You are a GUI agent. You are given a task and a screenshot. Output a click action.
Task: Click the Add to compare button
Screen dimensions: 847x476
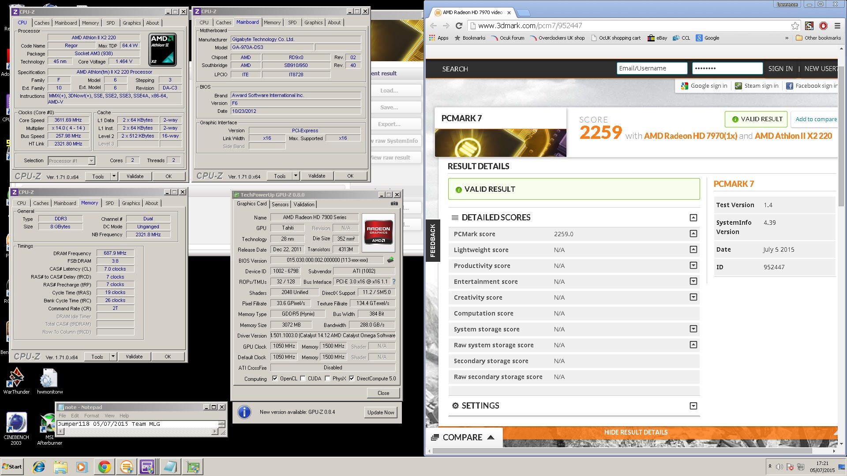pos(815,119)
